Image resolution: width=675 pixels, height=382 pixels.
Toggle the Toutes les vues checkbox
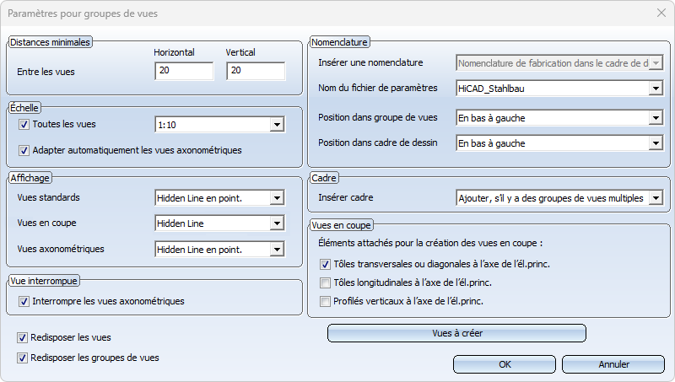click(24, 125)
